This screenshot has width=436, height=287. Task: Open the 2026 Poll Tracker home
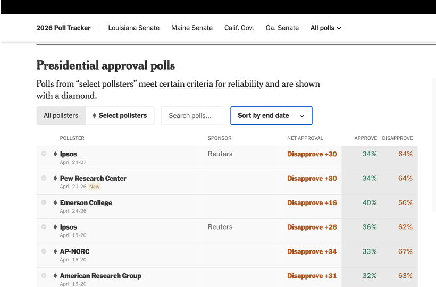(x=63, y=28)
